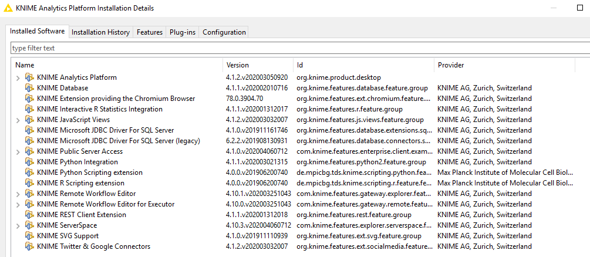Select the KNIME Database row name
590x257 pixels.
[x=62, y=88]
